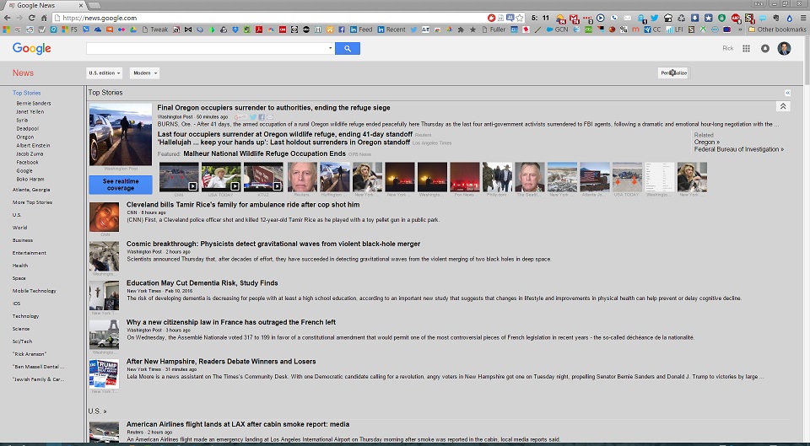Share Oregon story on Facebook icon
Image resolution: width=810 pixels, height=446 pixels.
click(262, 117)
